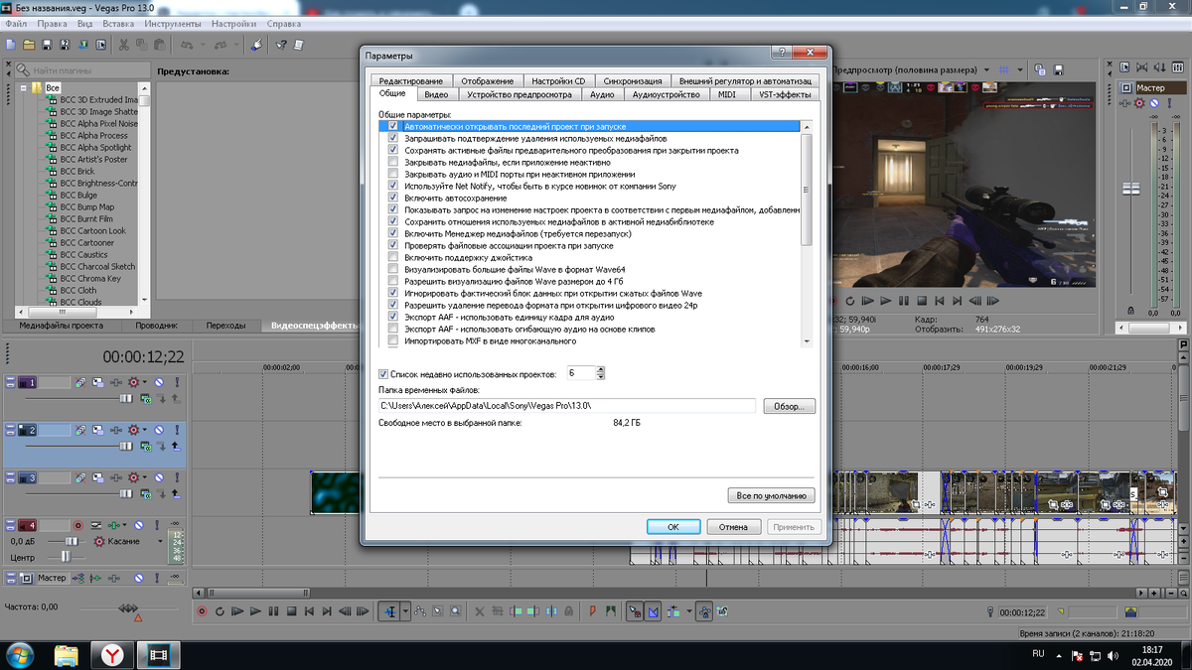
Task: Select the Zoom Edit tool
Action: [455, 611]
